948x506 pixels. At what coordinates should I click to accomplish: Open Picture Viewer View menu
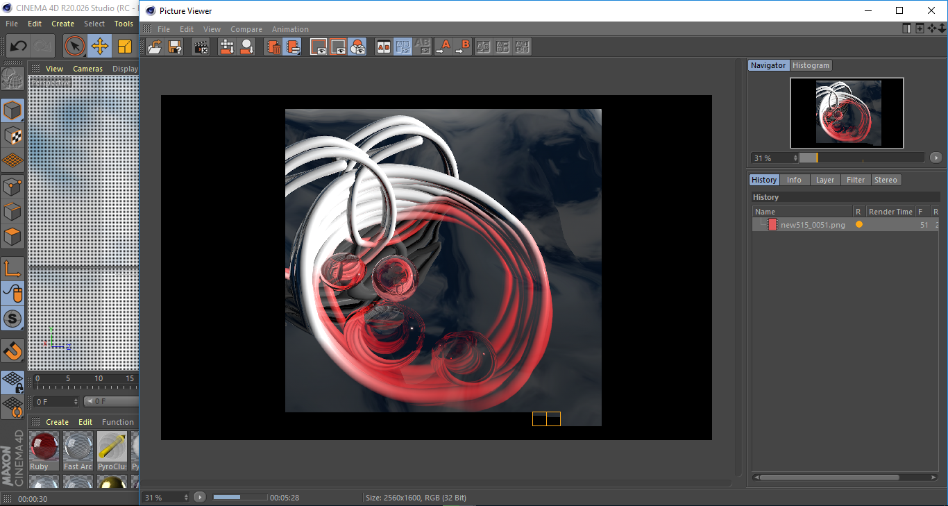pos(212,29)
